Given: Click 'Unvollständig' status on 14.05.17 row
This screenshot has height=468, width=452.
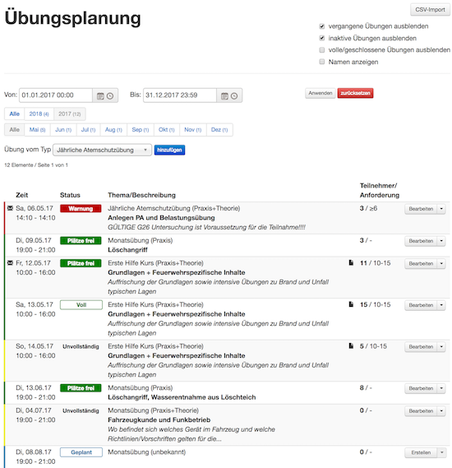Looking at the screenshot, I should click(x=81, y=346).
